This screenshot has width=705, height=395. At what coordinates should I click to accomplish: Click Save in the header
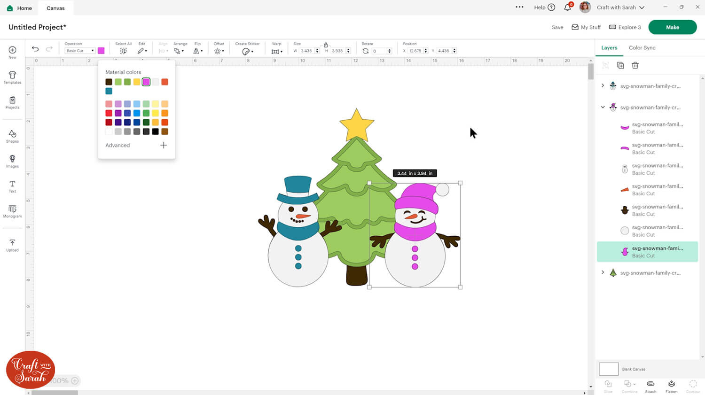point(557,27)
